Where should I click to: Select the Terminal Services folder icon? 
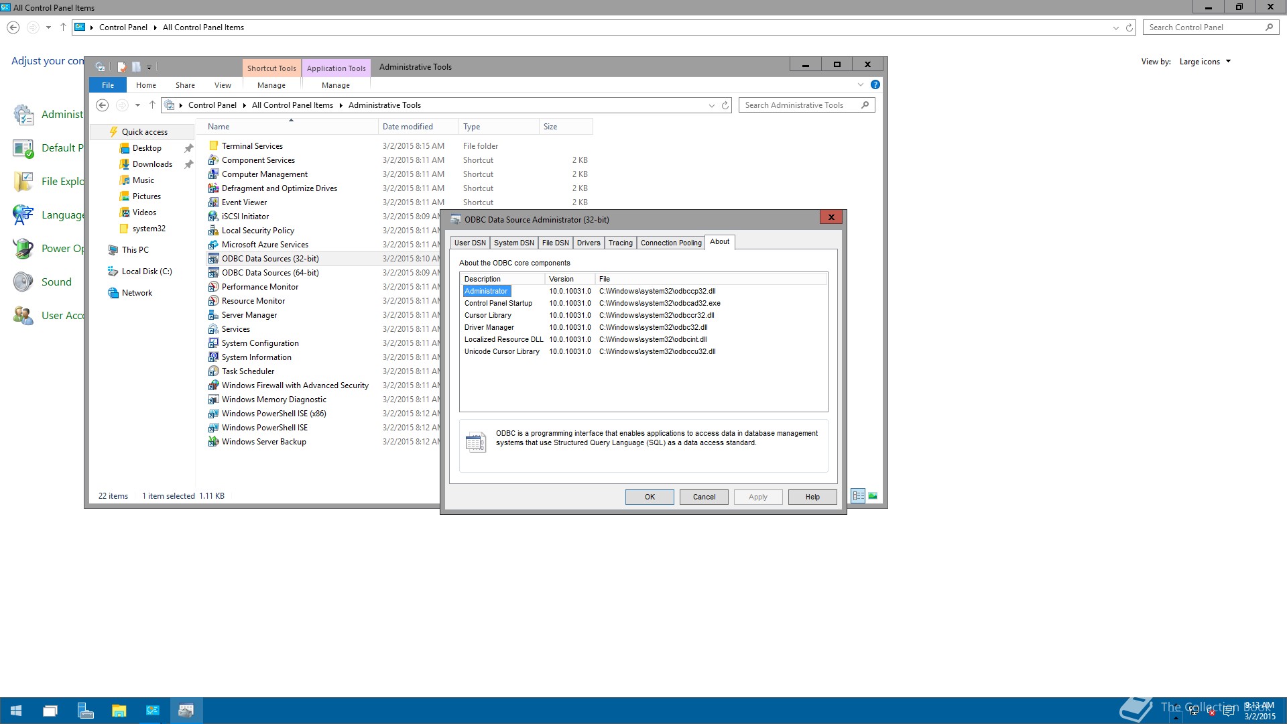[x=213, y=146]
